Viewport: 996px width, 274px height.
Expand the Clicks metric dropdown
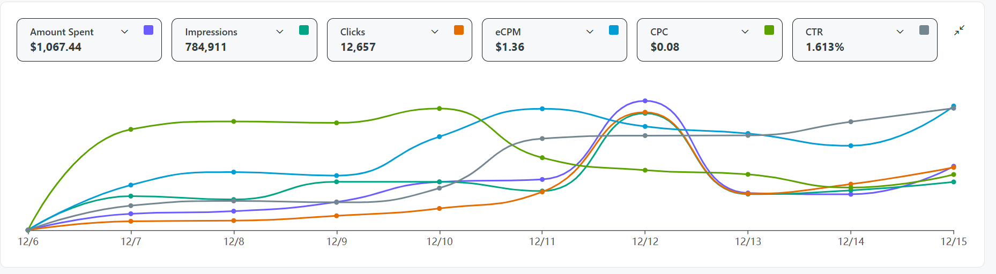point(435,32)
